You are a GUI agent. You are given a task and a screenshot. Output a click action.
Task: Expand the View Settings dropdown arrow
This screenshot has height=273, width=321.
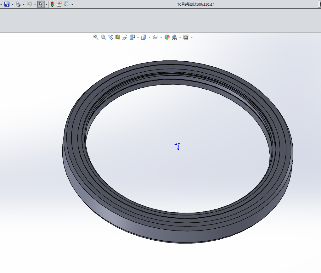192,37
